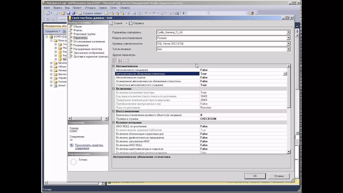343x193 pixels.
Task: Click the Paste icon in main toolbar
Action: (139, 13)
